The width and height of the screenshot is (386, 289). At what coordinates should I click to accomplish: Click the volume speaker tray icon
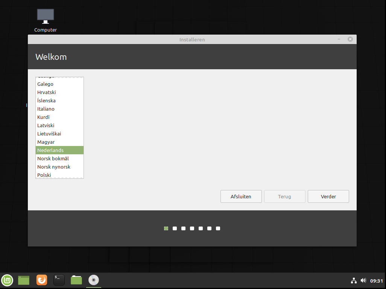(x=363, y=280)
